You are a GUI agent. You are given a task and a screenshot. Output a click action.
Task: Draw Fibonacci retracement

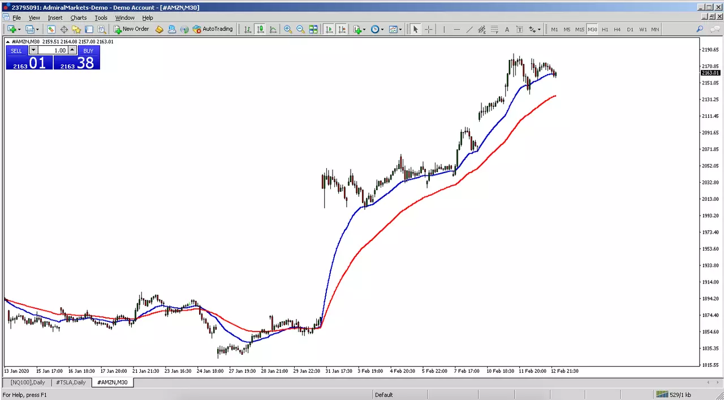(494, 29)
